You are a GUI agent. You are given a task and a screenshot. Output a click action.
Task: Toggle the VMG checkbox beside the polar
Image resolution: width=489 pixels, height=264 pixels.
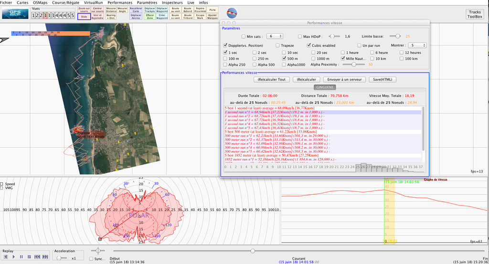tap(1, 188)
